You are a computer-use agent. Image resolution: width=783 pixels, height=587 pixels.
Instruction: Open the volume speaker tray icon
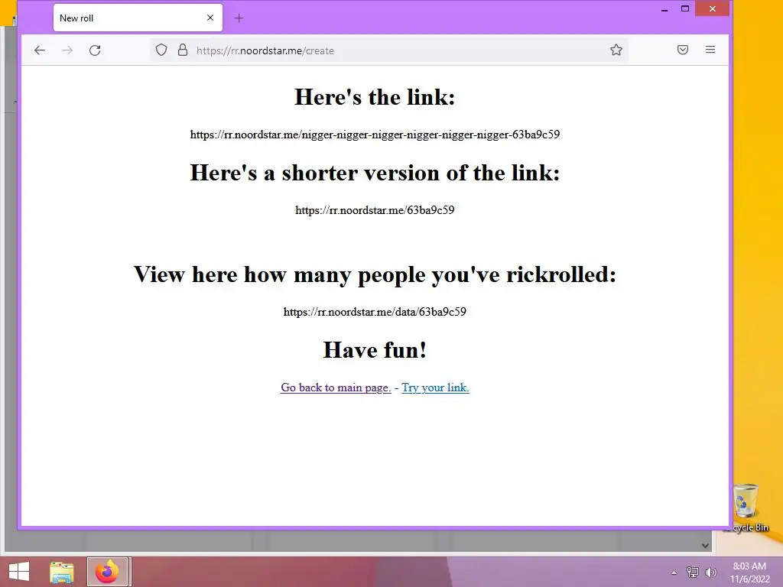point(710,572)
